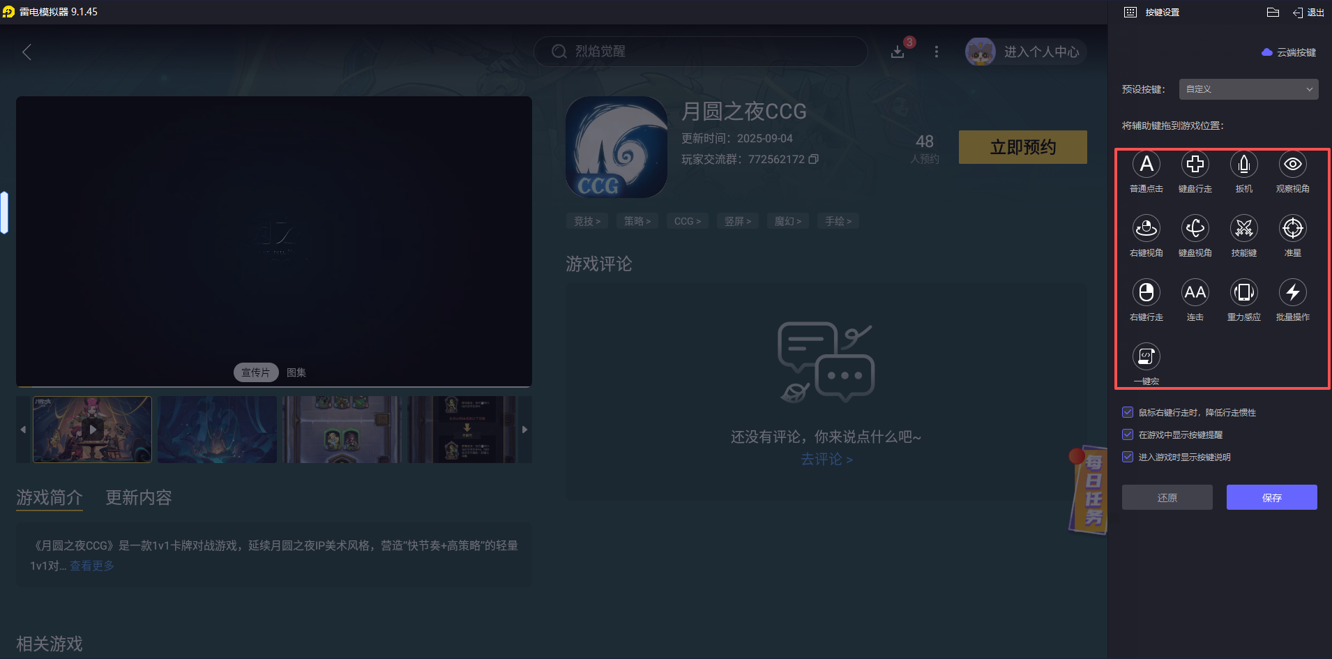Open the cloud keys 云端按键 option
The height and width of the screenshot is (659, 1332).
click(x=1289, y=52)
